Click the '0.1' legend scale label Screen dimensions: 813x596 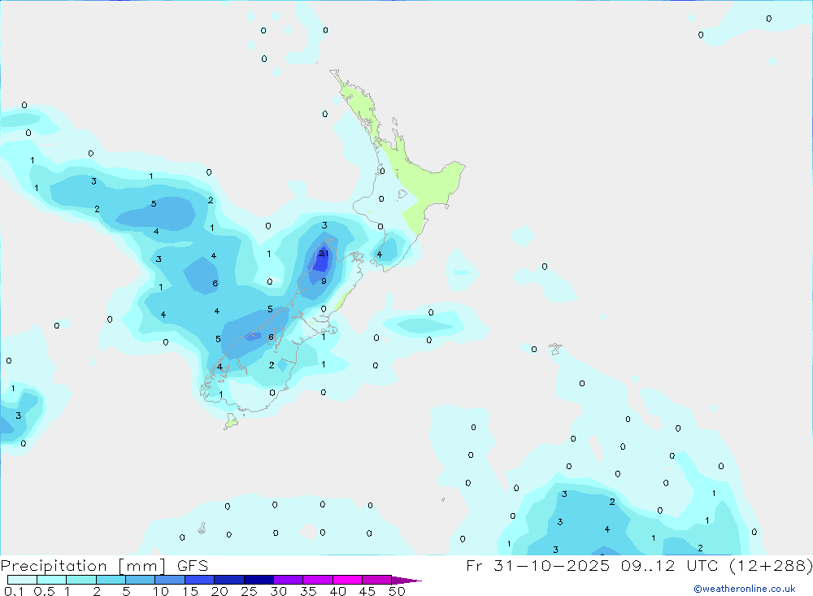click(x=14, y=591)
